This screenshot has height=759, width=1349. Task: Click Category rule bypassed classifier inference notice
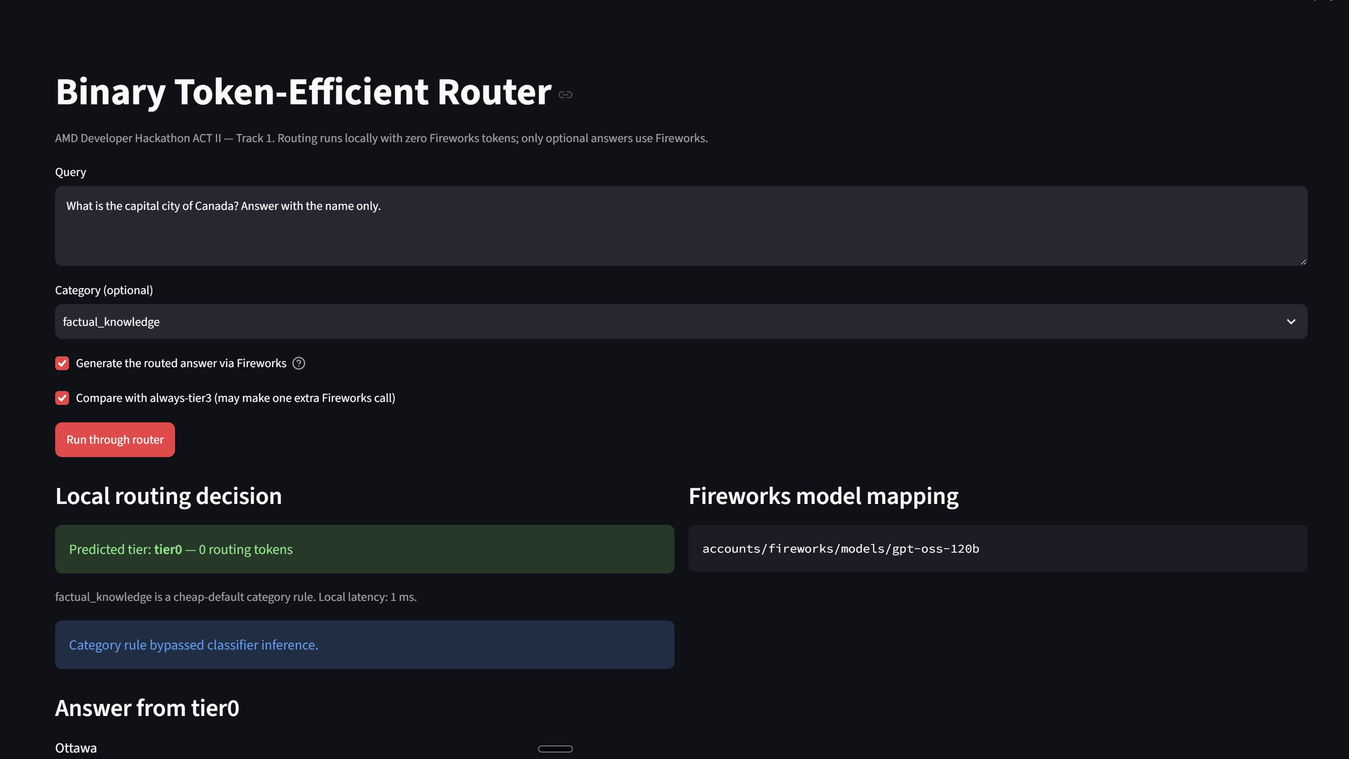click(364, 645)
